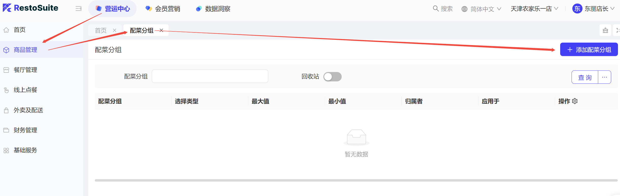Click the 线上点餐 hand icon
620x196 pixels.
[6, 90]
